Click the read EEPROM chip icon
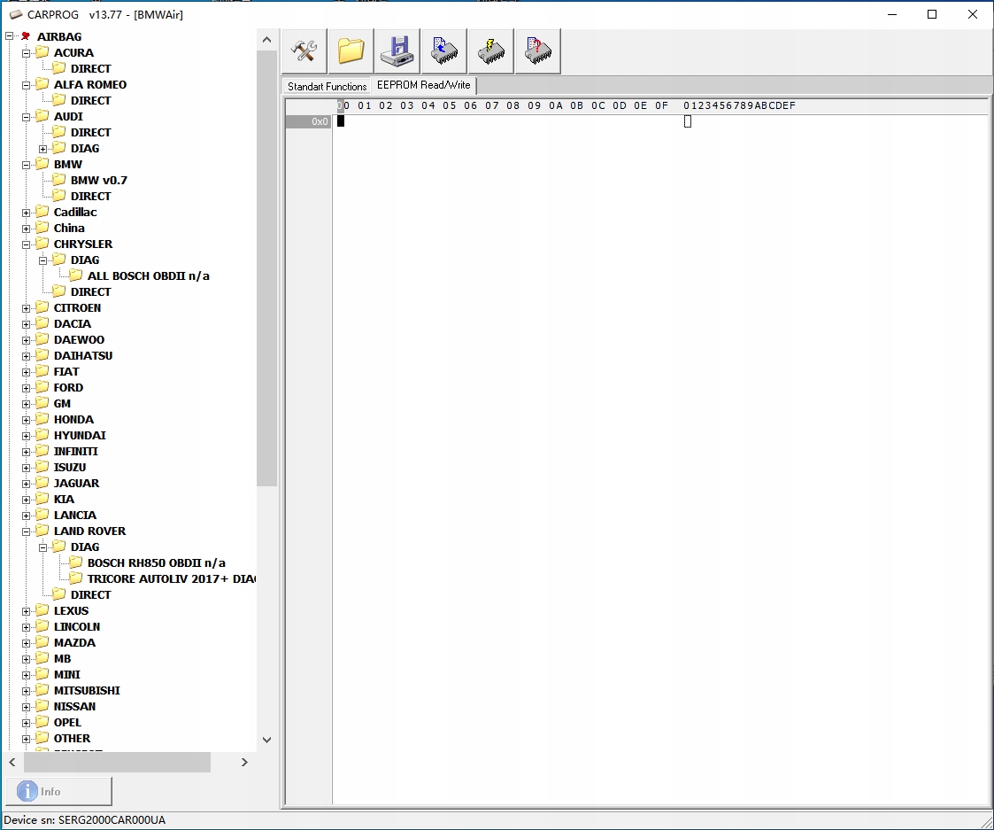Screen dimensions: 994x830 [x=444, y=50]
